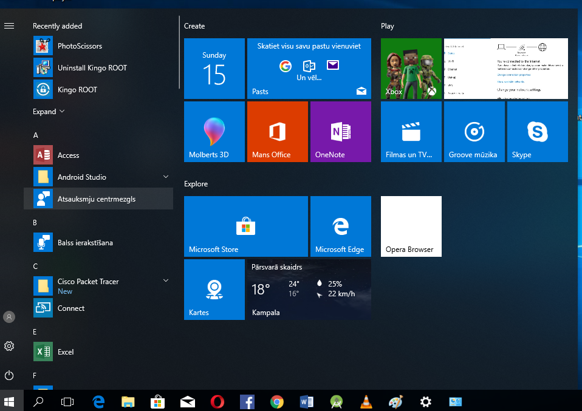Launch VLC from the taskbar

366,401
